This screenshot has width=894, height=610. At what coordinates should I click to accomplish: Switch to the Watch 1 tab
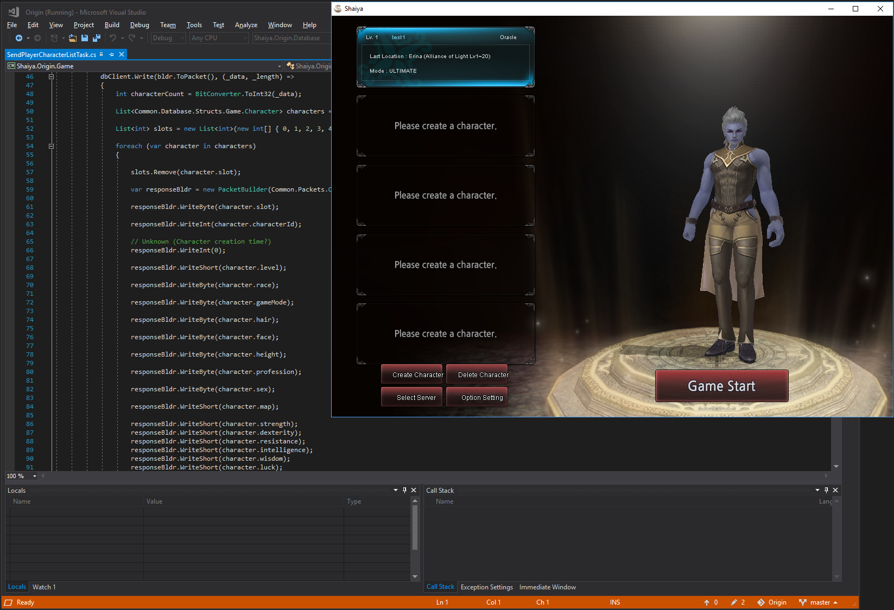click(44, 587)
